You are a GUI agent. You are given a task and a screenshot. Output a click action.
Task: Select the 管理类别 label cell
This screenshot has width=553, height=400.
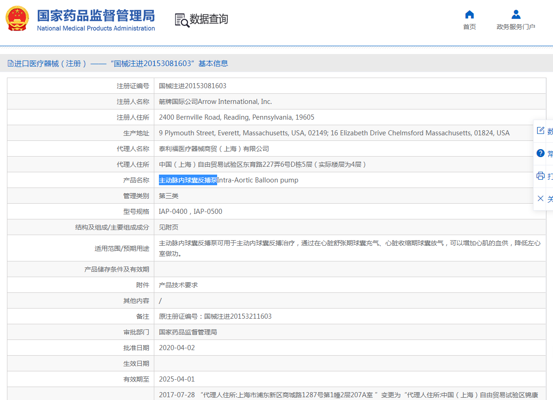click(x=81, y=196)
